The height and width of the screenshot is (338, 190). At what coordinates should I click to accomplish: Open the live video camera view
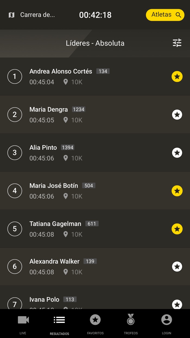coord(23,320)
